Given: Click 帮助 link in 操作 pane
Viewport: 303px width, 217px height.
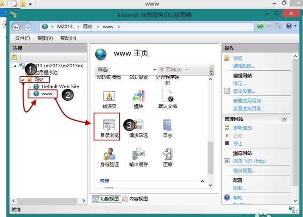Looking at the screenshot, I should [237, 198].
